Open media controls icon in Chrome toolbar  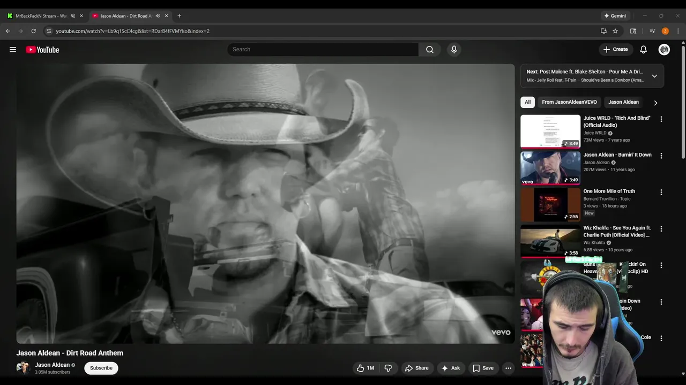652,31
